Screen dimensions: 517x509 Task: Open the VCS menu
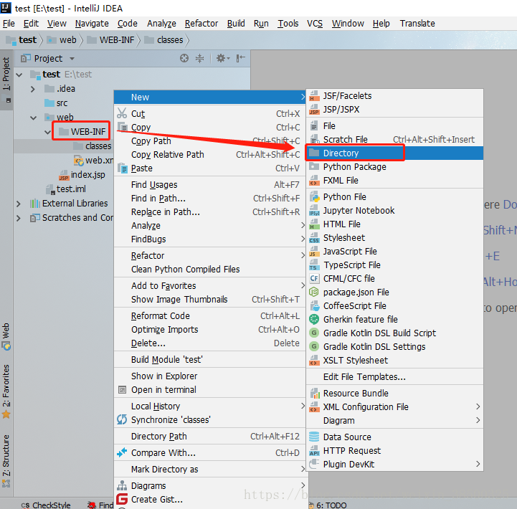tap(315, 24)
